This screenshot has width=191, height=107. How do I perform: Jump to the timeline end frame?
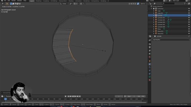tap(80, 96)
